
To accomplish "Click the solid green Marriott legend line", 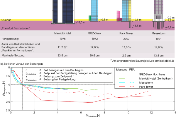I will pyautogui.click(x=122, y=78).
